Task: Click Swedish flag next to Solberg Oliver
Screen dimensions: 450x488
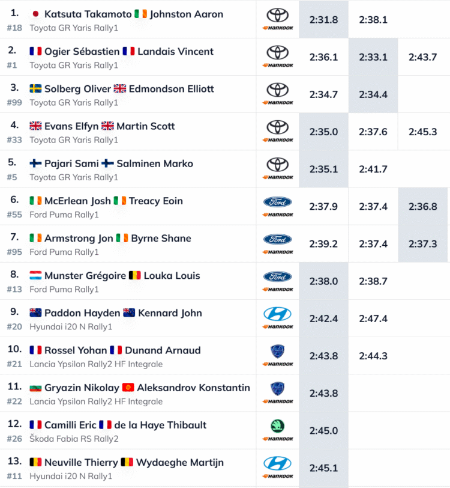Action: point(35,89)
